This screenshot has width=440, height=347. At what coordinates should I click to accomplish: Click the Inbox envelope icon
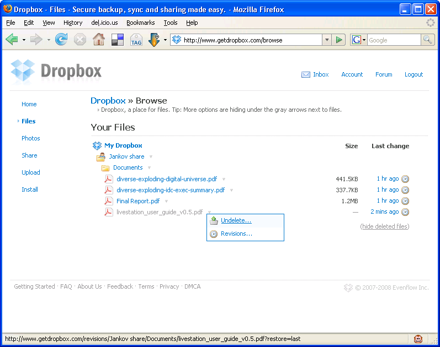click(306, 74)
